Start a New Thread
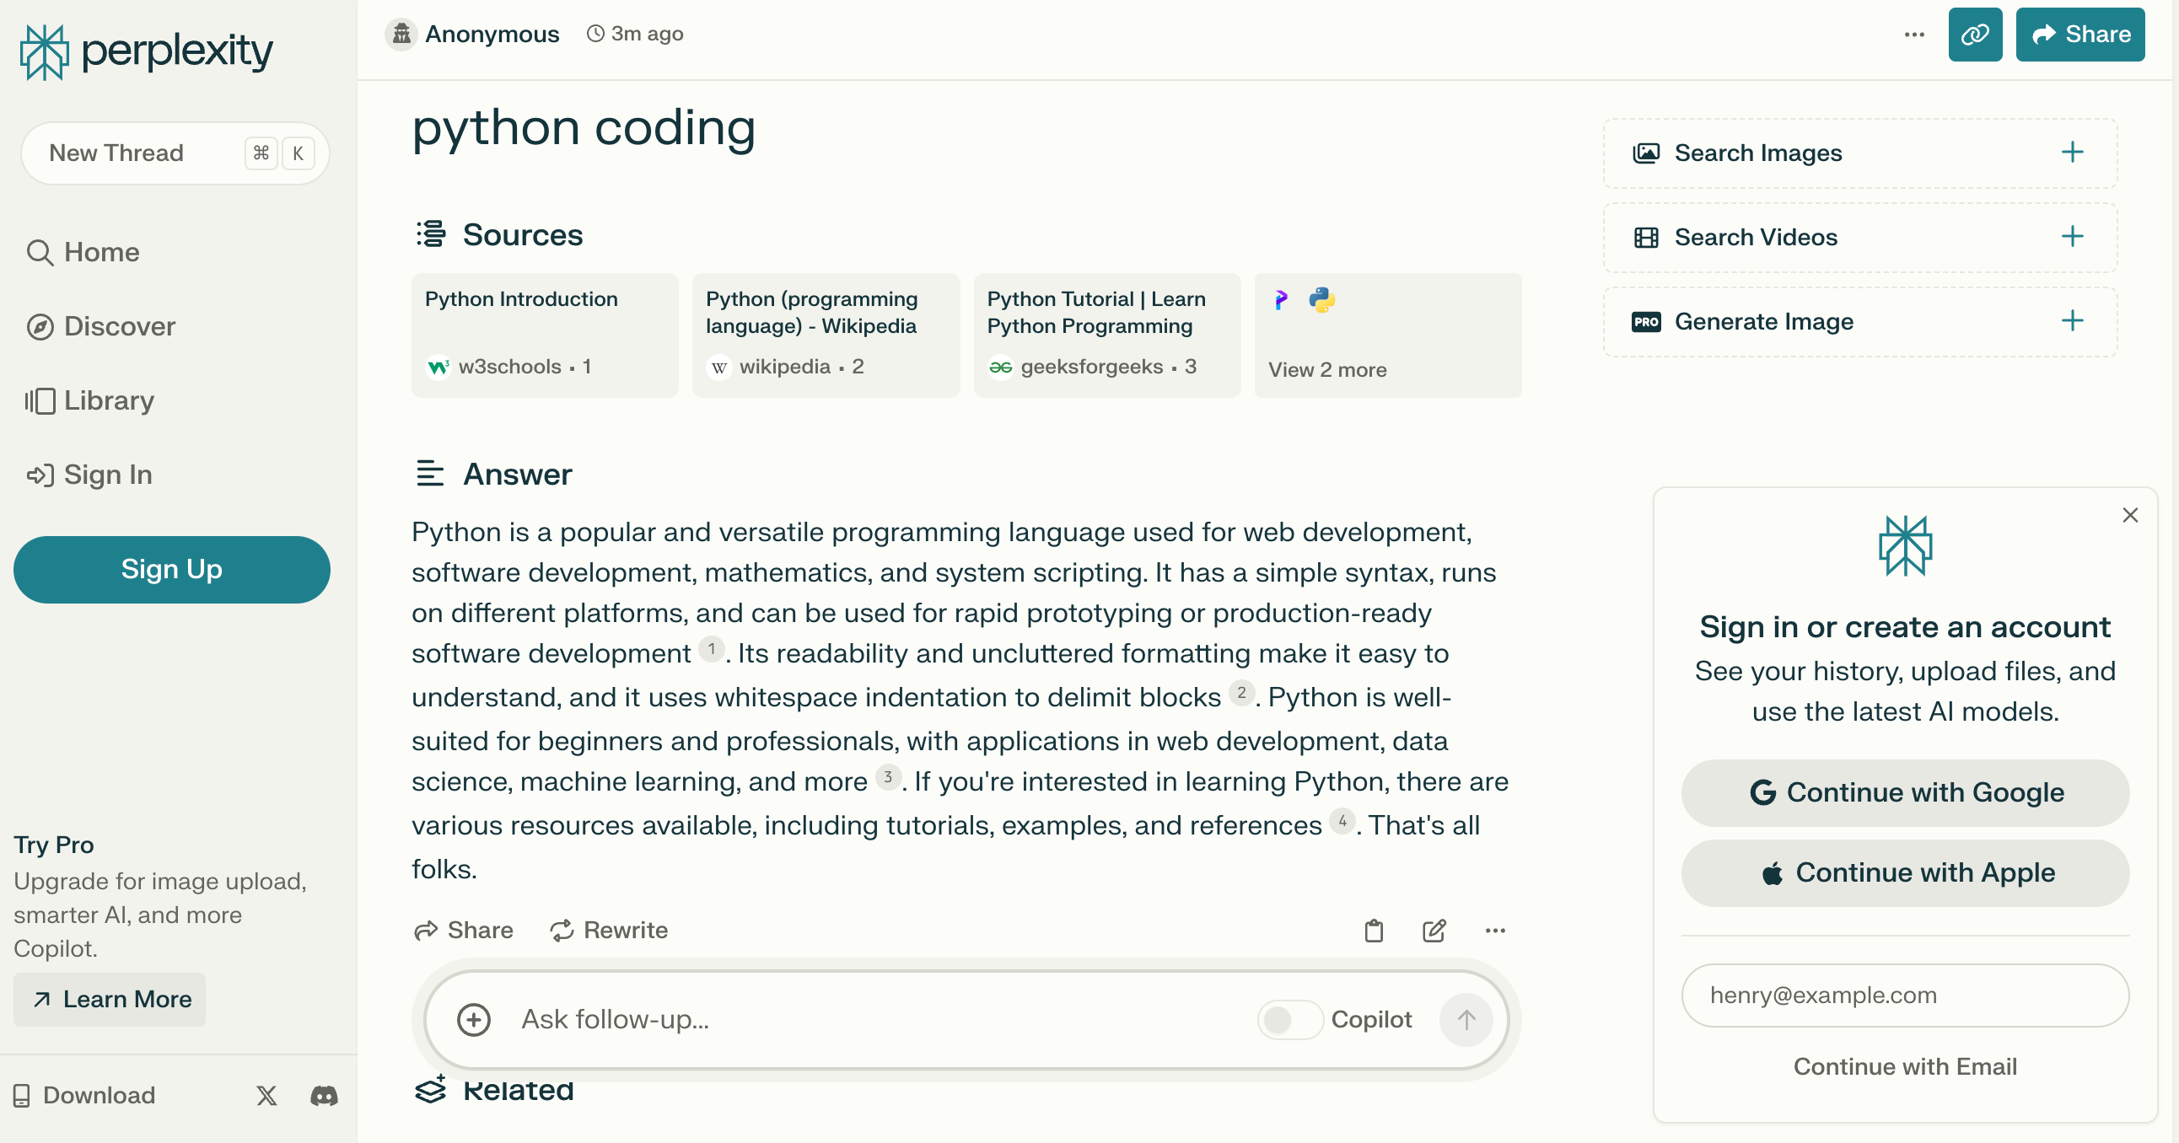 [x=175, y=153]
